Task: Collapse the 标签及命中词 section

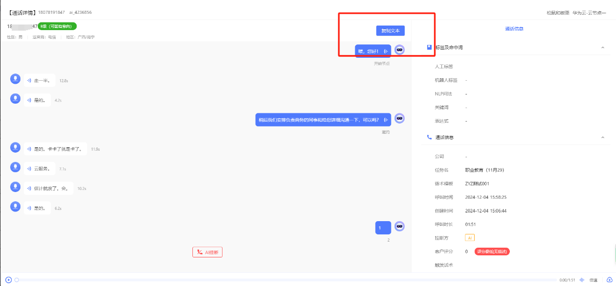Action: [603, 47]
